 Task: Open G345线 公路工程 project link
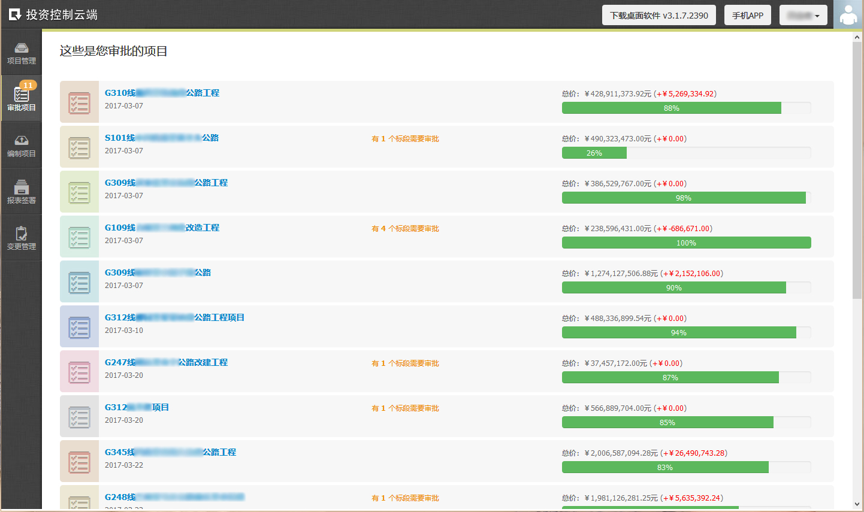click(x=170, y=452)
